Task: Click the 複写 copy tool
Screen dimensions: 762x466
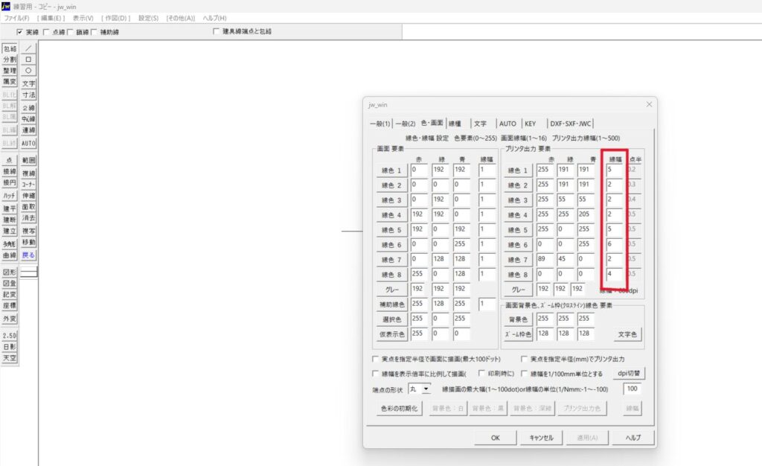Action: click(x=28, y=231)
